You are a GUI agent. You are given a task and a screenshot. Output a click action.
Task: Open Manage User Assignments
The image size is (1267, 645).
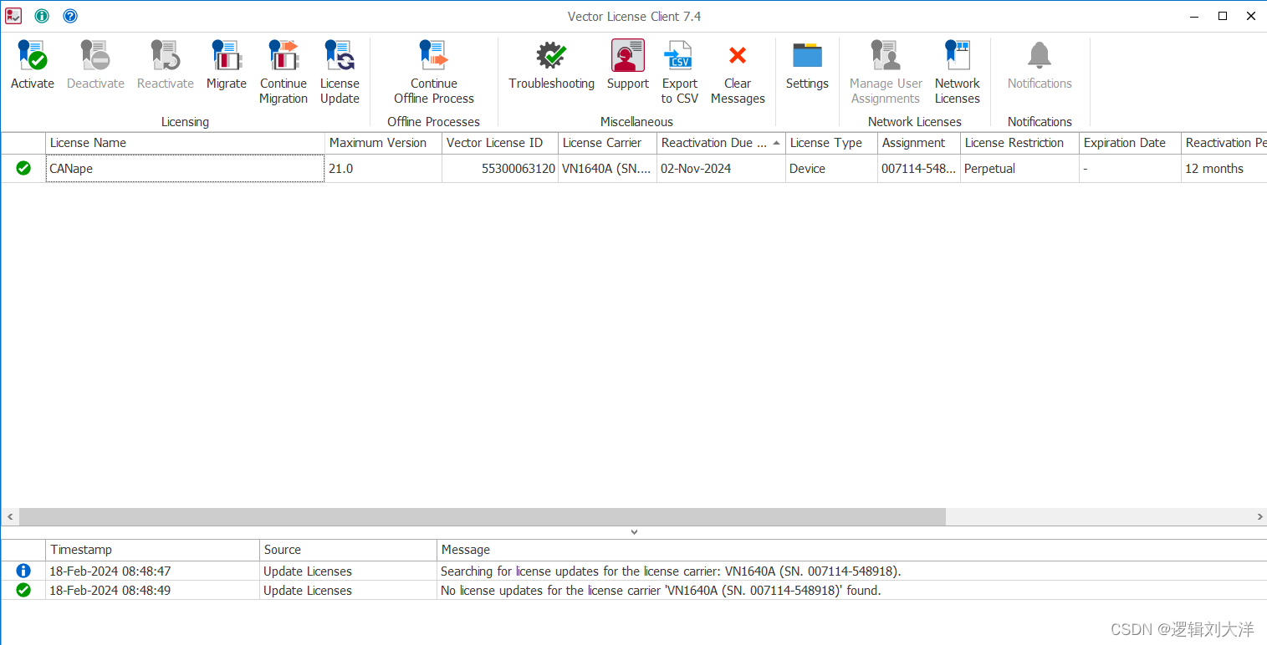886,72
